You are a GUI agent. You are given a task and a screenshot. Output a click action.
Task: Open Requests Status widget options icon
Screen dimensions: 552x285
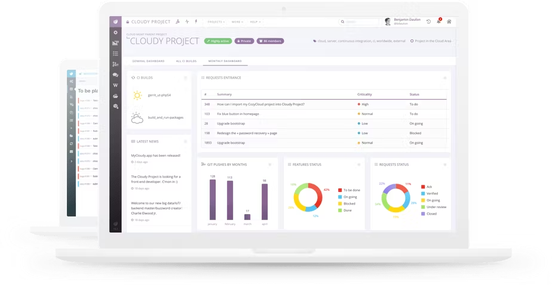444,165
